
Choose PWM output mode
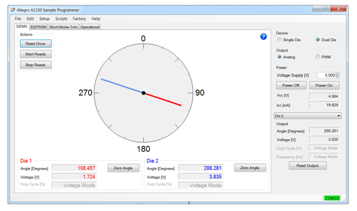click(x=317, y=57)
